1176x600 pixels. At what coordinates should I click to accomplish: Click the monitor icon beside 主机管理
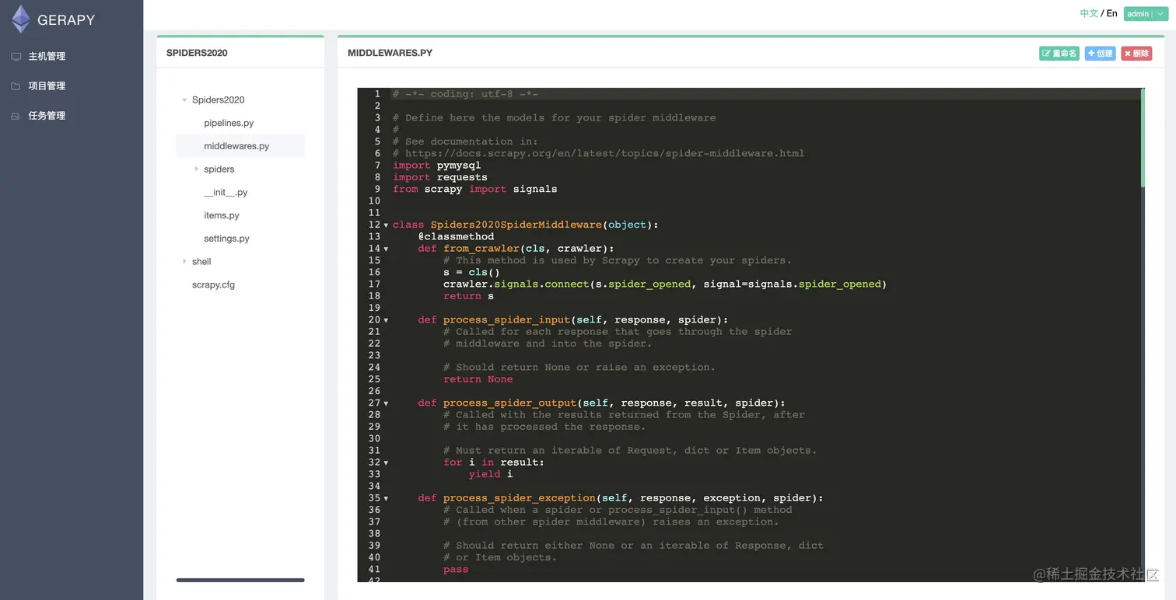(x=16, y=56)
